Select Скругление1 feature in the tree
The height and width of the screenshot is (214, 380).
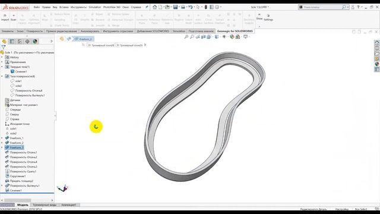pyautogui.click(x=15, y=176)
